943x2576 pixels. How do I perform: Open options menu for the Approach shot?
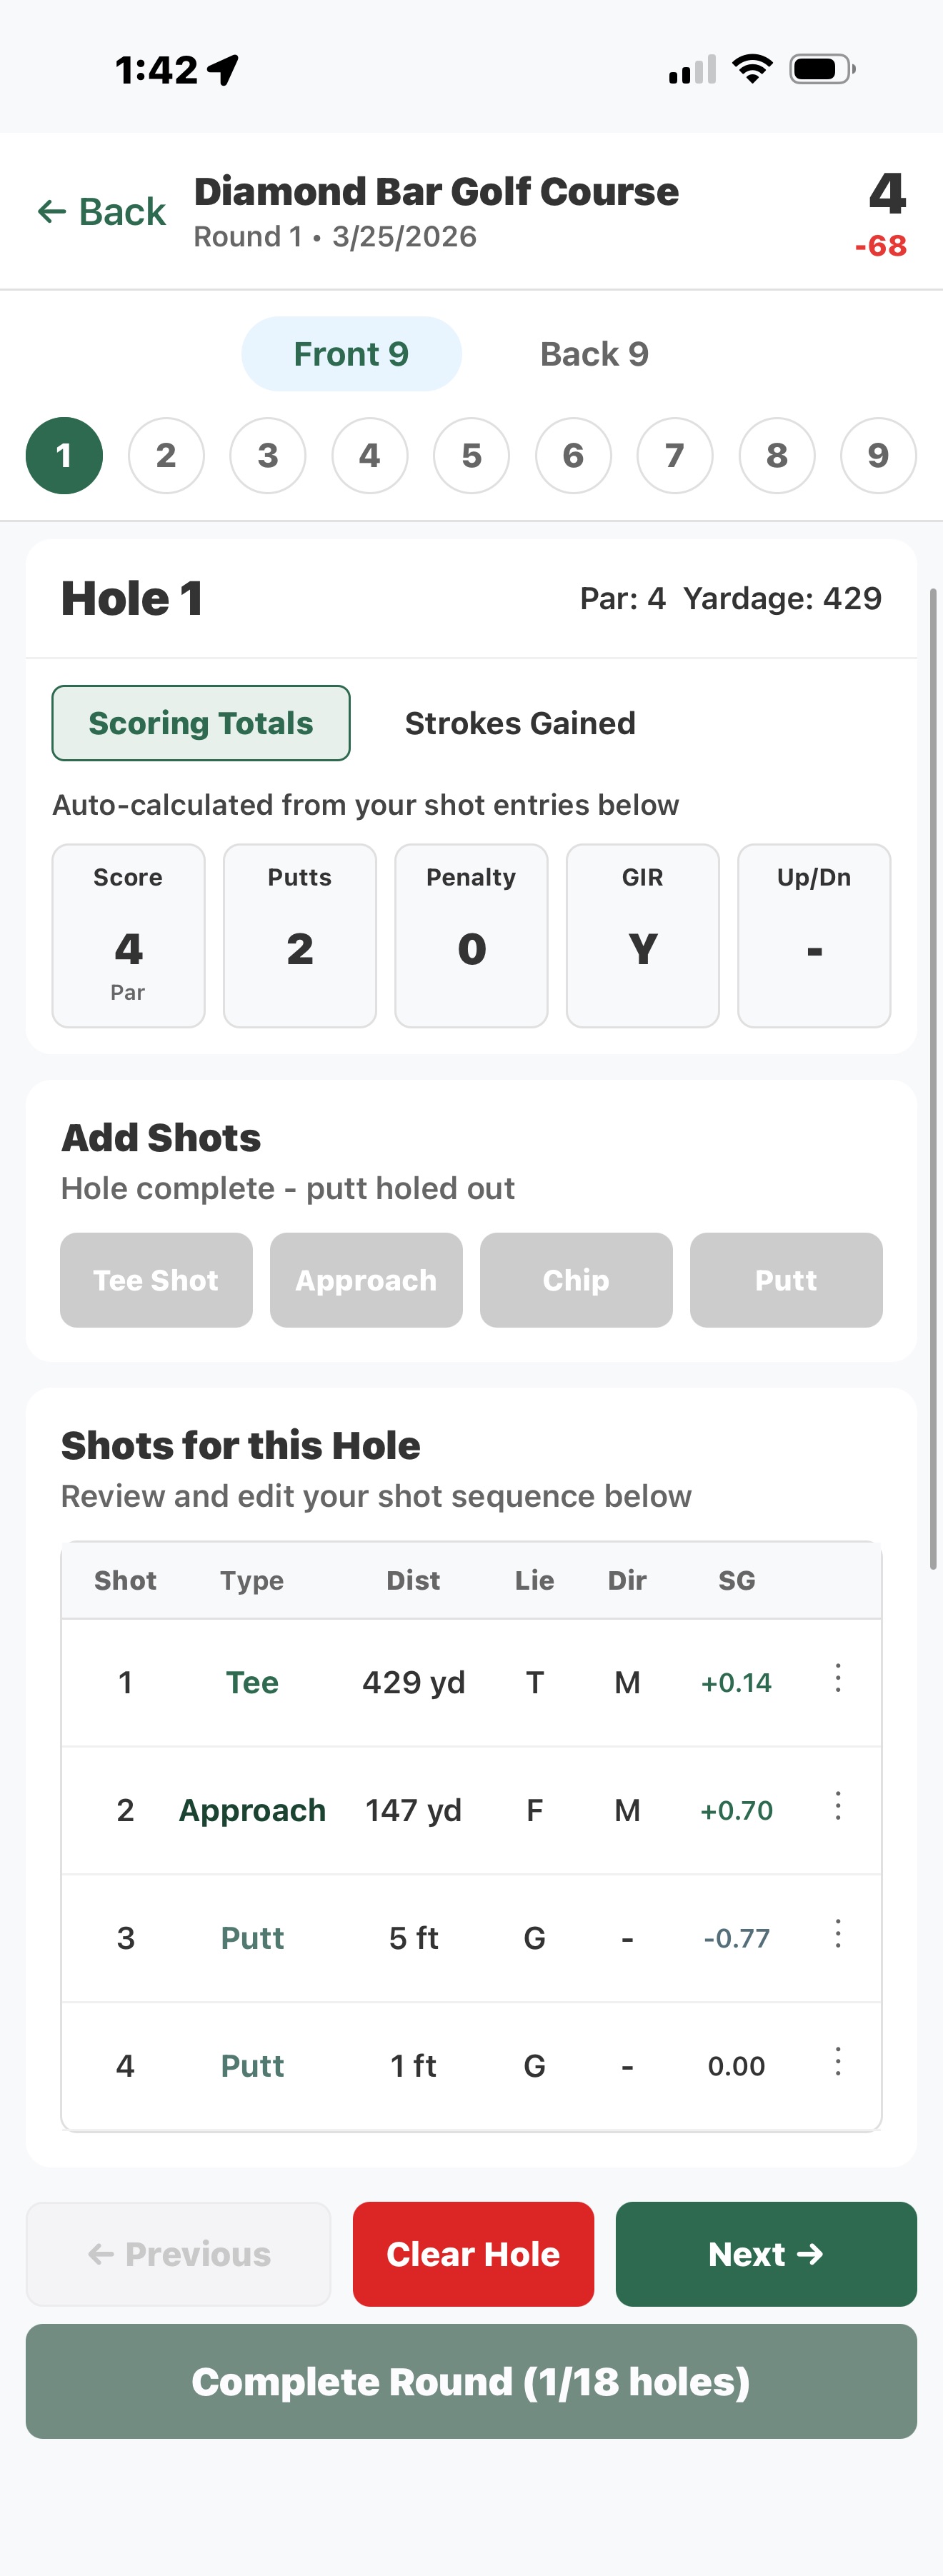click(x=838, y=1809)
